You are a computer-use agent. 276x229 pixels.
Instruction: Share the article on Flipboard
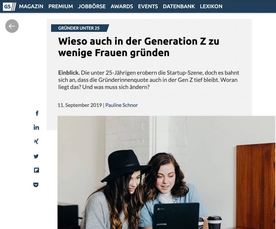pos(36,170)
